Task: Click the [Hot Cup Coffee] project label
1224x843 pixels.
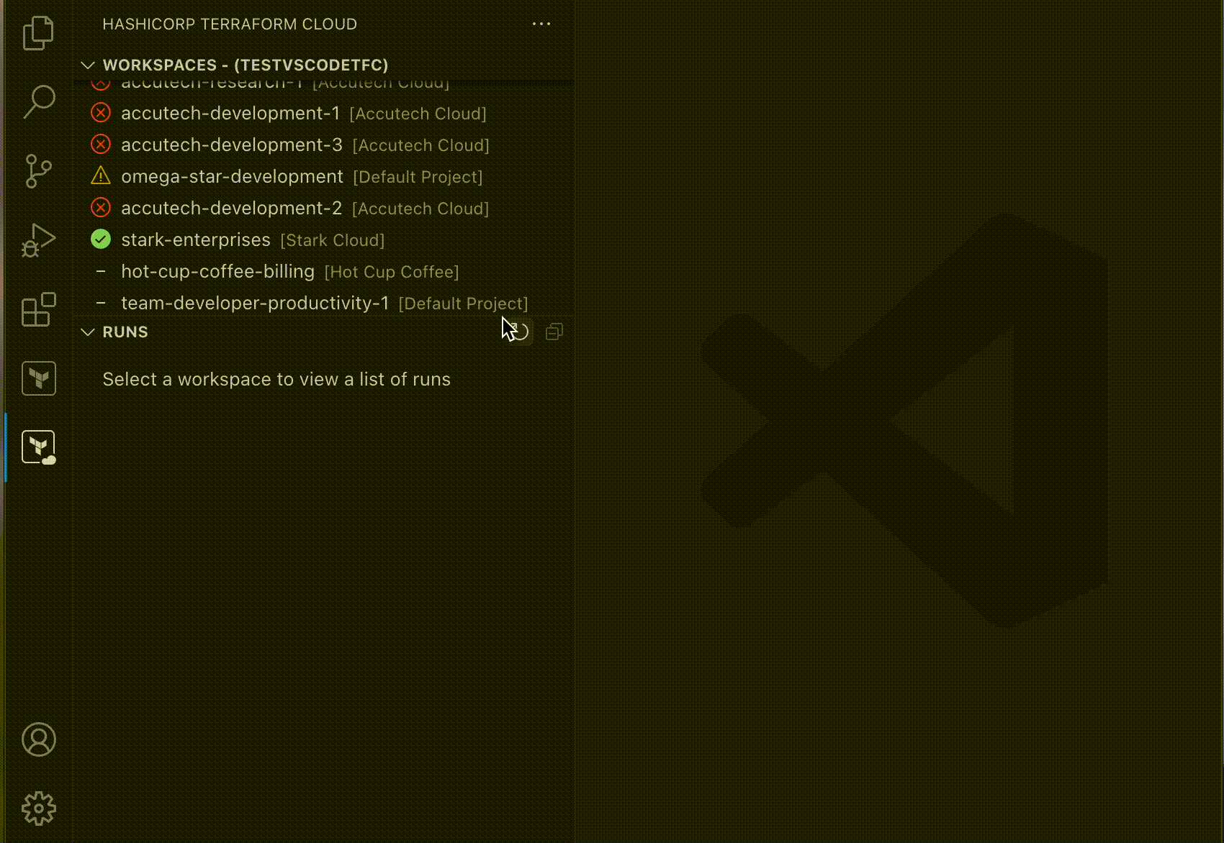Action: pyautogui.click(x=392, y=272)
